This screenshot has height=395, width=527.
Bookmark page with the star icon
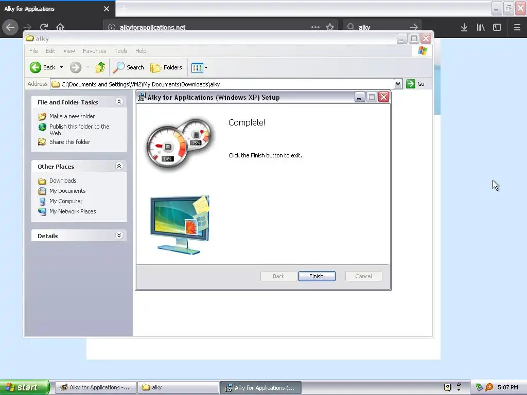(x=330, y=27)
